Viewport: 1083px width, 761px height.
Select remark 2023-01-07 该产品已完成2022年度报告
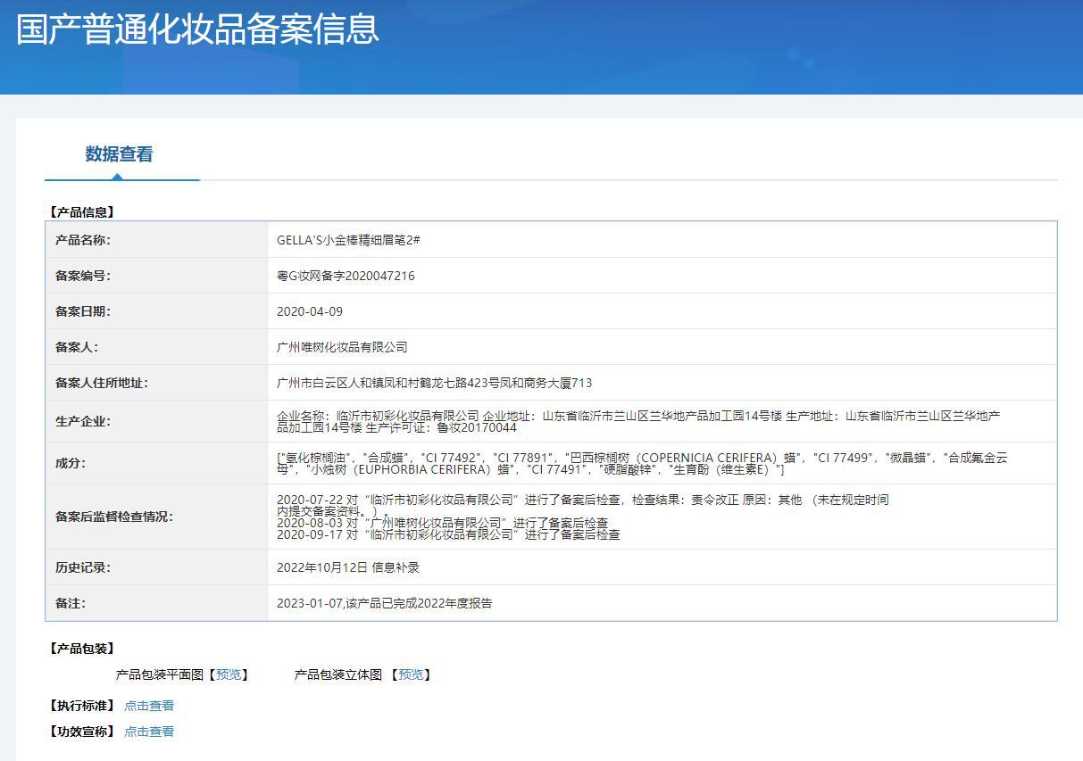click(384, 603)
